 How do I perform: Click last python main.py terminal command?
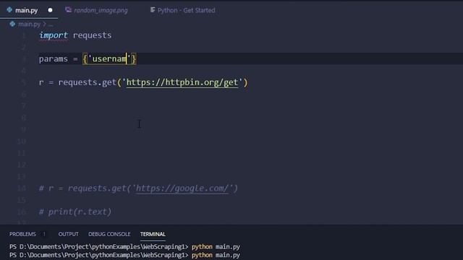point(216,255)
